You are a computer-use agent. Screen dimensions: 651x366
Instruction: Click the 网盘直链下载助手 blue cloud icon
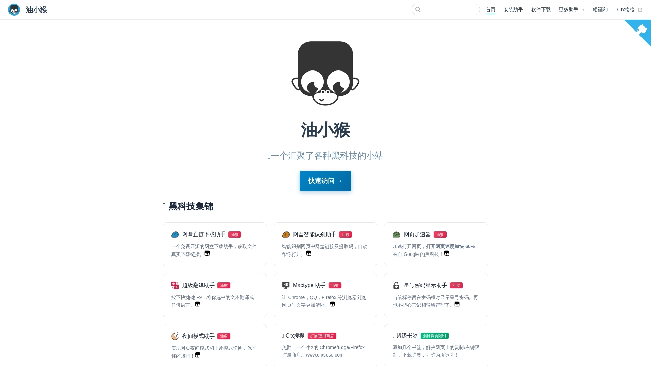175,235
